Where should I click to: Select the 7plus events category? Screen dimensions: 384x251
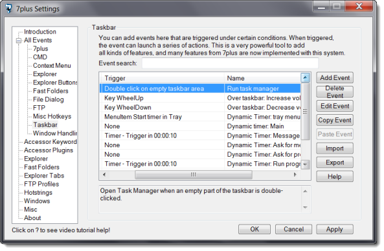pyautogui.click(x=40, y=48)
